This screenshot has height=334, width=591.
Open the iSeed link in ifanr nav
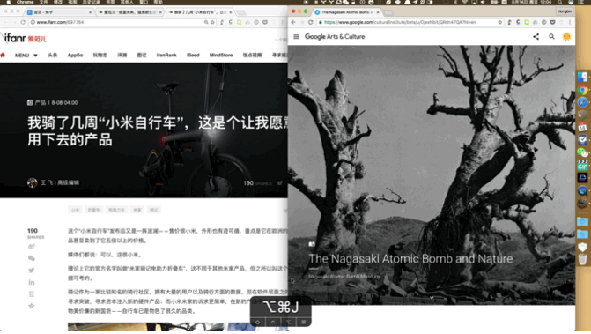click(x=193, y=55)
